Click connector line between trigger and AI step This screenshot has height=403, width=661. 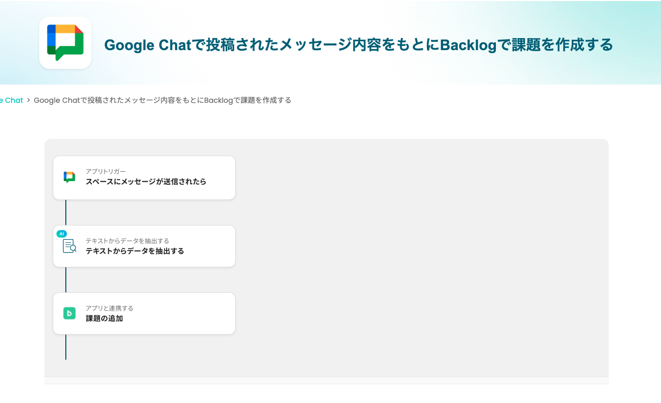pyautogui.click(x=66, y=212)
